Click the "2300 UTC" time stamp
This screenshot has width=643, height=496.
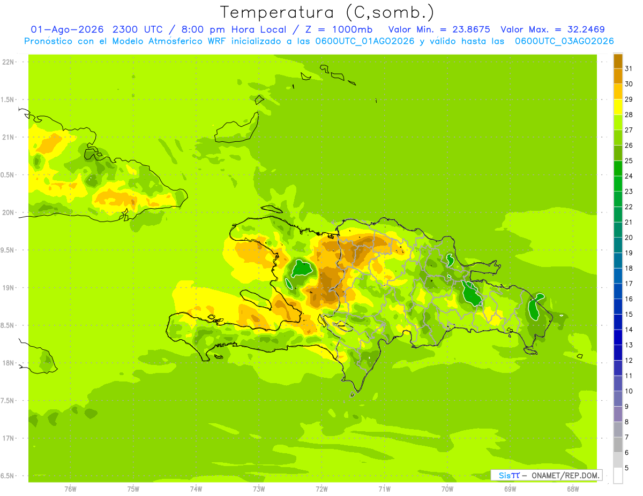pos(138,29)
